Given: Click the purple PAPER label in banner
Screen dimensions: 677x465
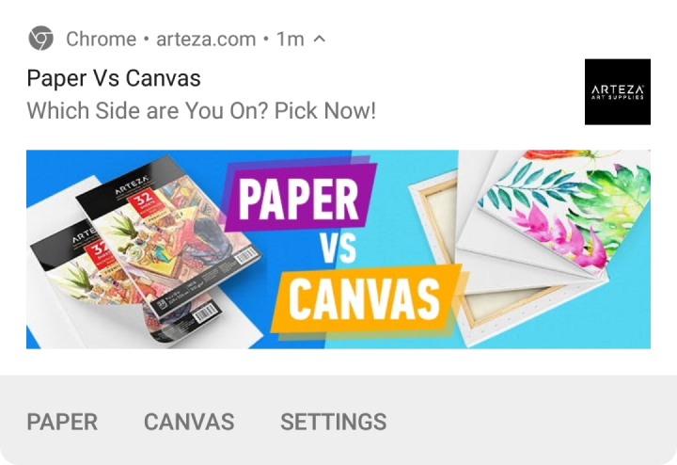Looking at the screenshot, I should 299,197.
